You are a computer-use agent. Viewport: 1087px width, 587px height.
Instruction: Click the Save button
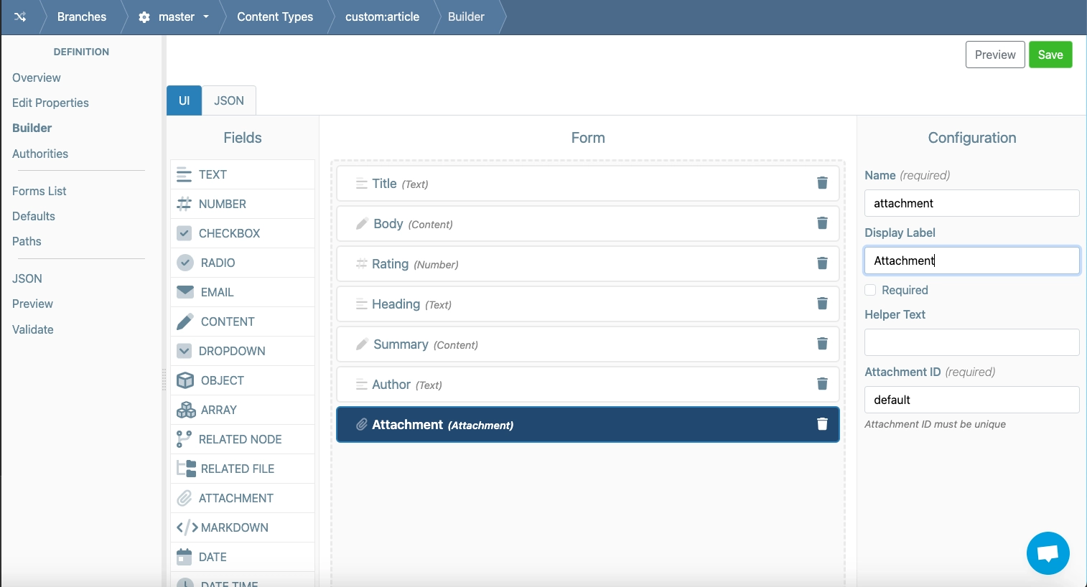[1050, 55]
